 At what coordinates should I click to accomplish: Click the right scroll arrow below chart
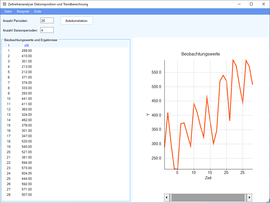(249, 198)
